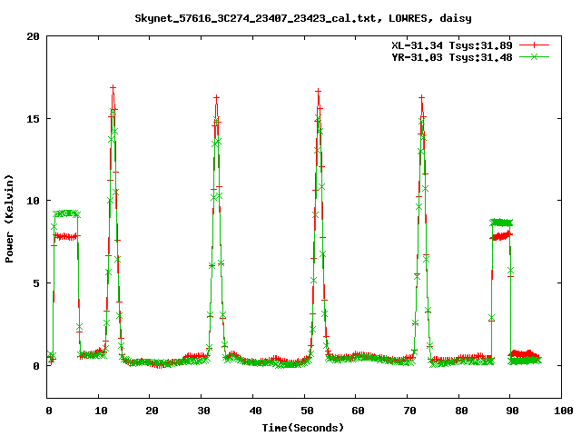Click x-axis tick label 70
Viewport: 581px width, 436px height.
pos(409,411)
